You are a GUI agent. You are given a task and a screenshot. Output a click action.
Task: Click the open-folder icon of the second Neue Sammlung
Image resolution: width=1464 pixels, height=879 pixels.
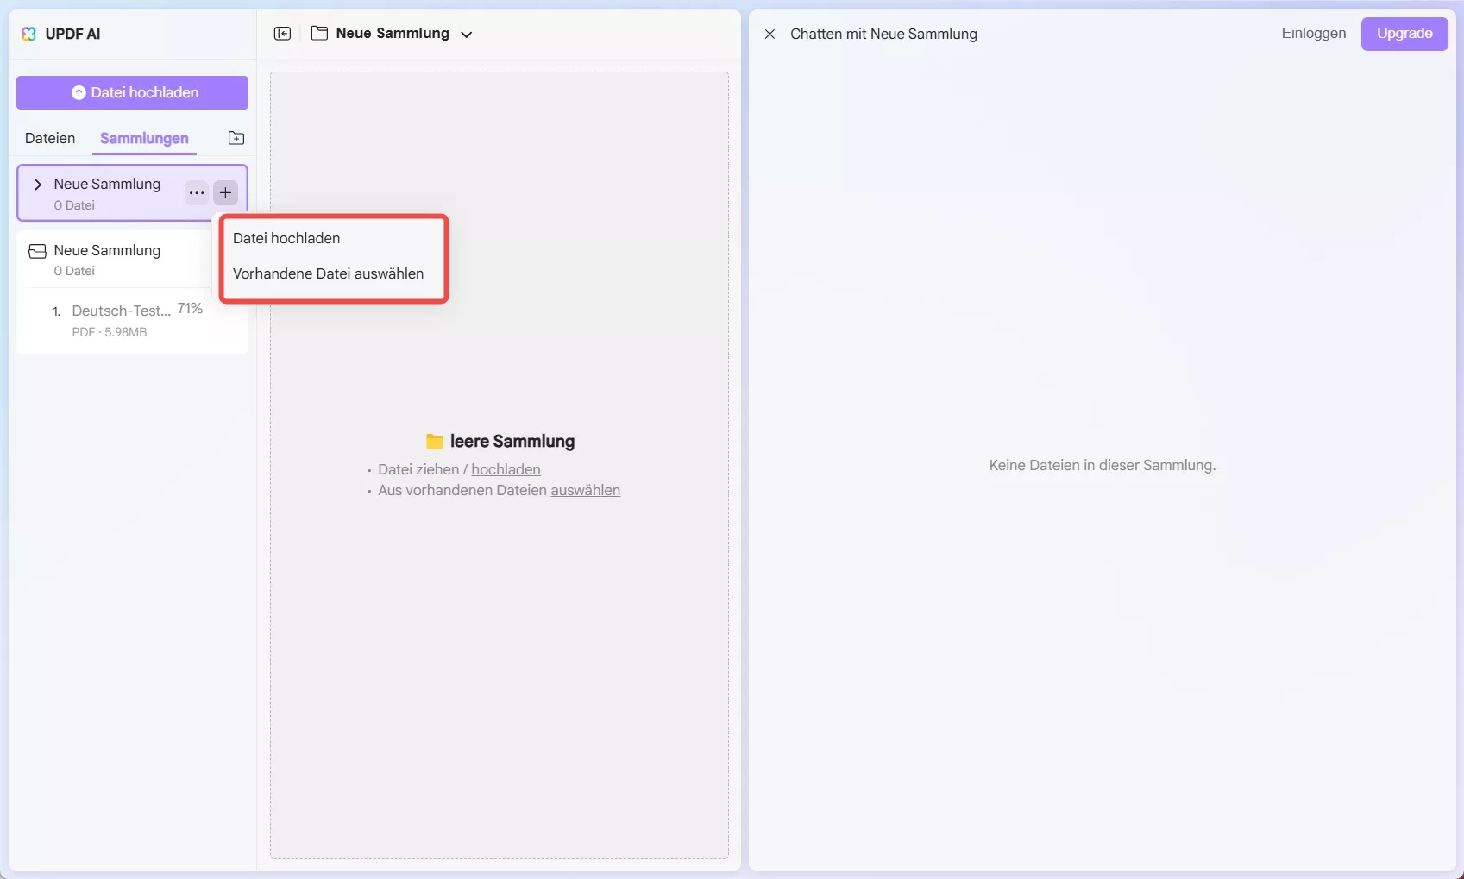(x=37, y=251)
